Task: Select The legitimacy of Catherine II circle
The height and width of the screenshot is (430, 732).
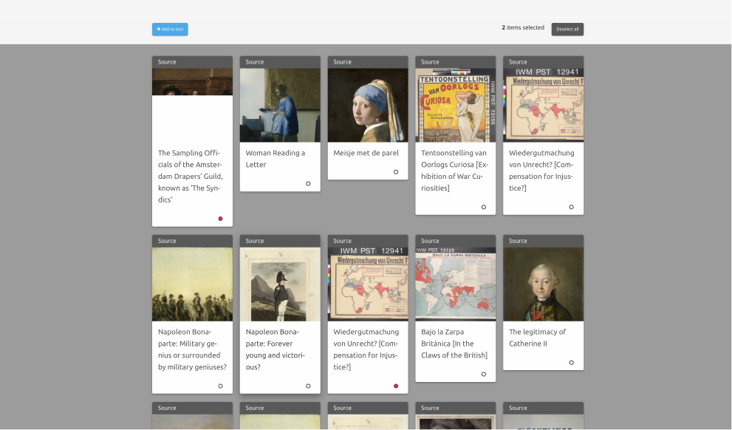Action: coord(571,363)
